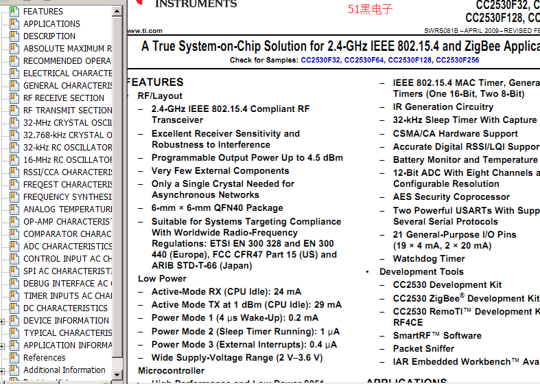
Task: Click the TIMER INPUTS AC bookmark icon
Action: [x=14, y=296]
